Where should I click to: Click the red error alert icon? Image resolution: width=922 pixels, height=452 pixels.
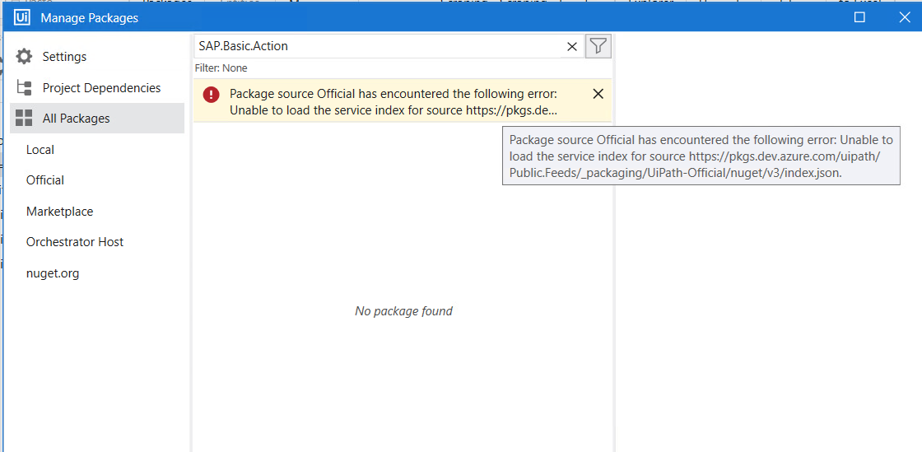211,95
